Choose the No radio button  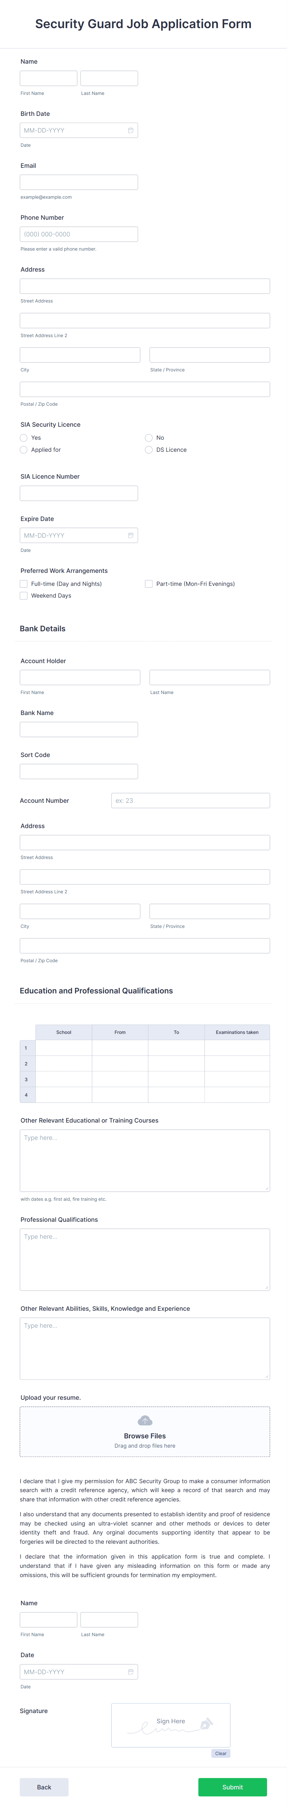[x=148, y=438]
